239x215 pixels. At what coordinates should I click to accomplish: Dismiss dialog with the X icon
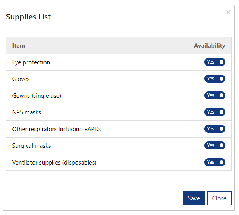[x=228, y=12]
